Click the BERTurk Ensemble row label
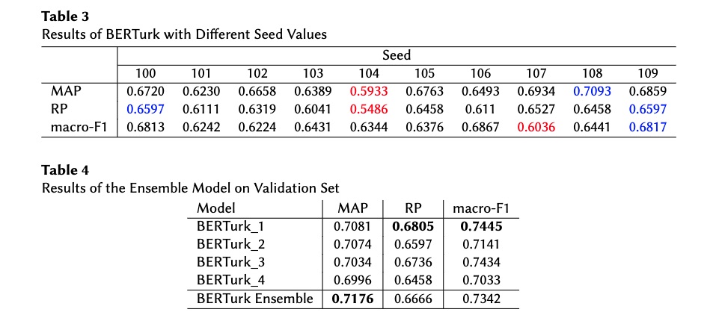Image resolution: width=719 pixels, height=321 pixels. tap(255, 299)
